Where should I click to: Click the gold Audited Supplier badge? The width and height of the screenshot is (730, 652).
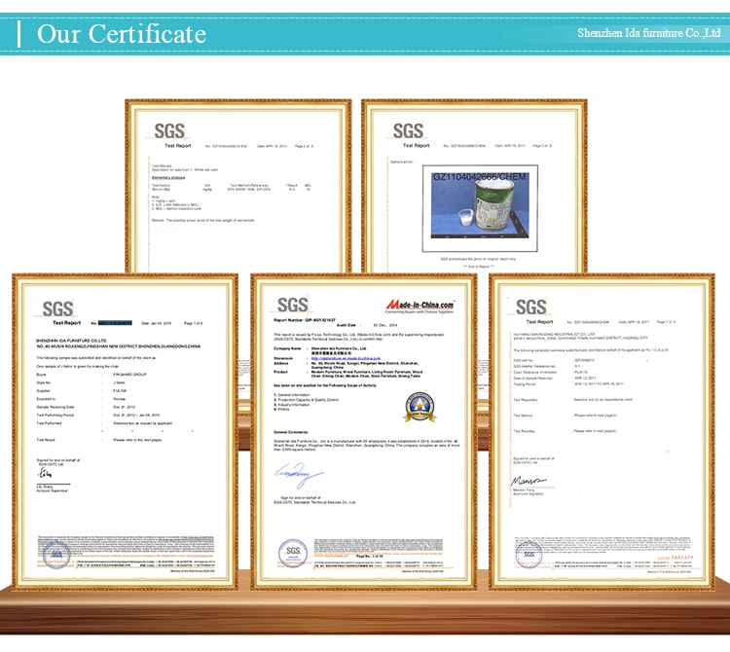tap(420, 407)
